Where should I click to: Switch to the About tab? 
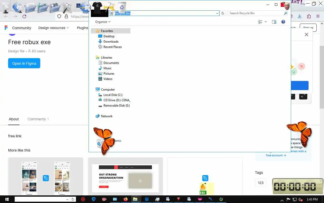[x=14, y=119]
